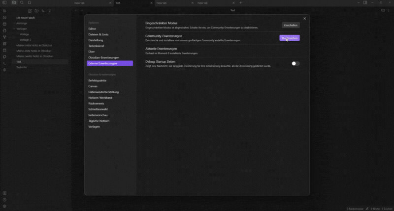The height and width of the screenshot is (211, 394).
Task: Switch to reading view book icon
Action: click(383, 10)
